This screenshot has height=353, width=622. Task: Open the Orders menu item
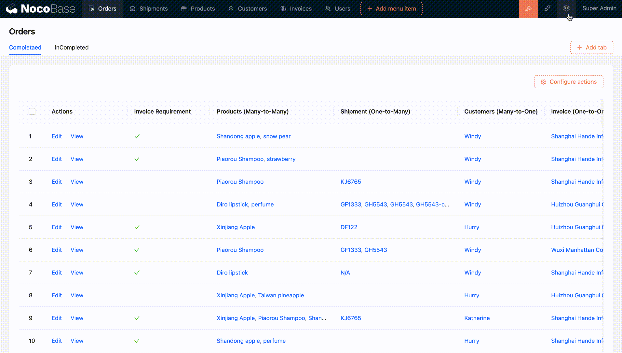[x=102, y=9]
